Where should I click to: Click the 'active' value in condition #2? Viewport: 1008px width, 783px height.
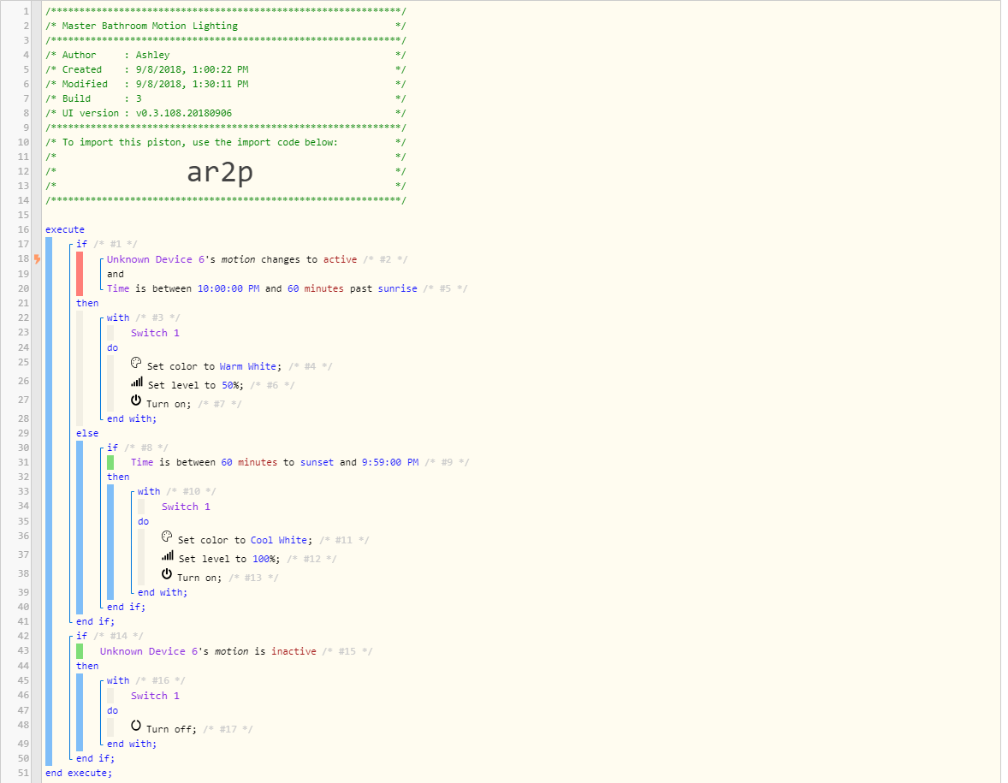pyautogui.click(x=340, y=259)
